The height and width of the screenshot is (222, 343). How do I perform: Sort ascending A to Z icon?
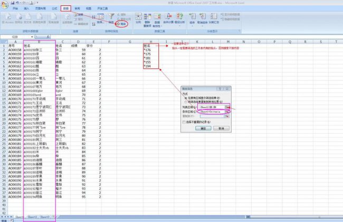click(93, 17)
